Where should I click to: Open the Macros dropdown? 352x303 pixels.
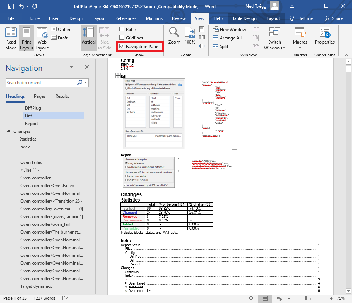tap(300, 39)
